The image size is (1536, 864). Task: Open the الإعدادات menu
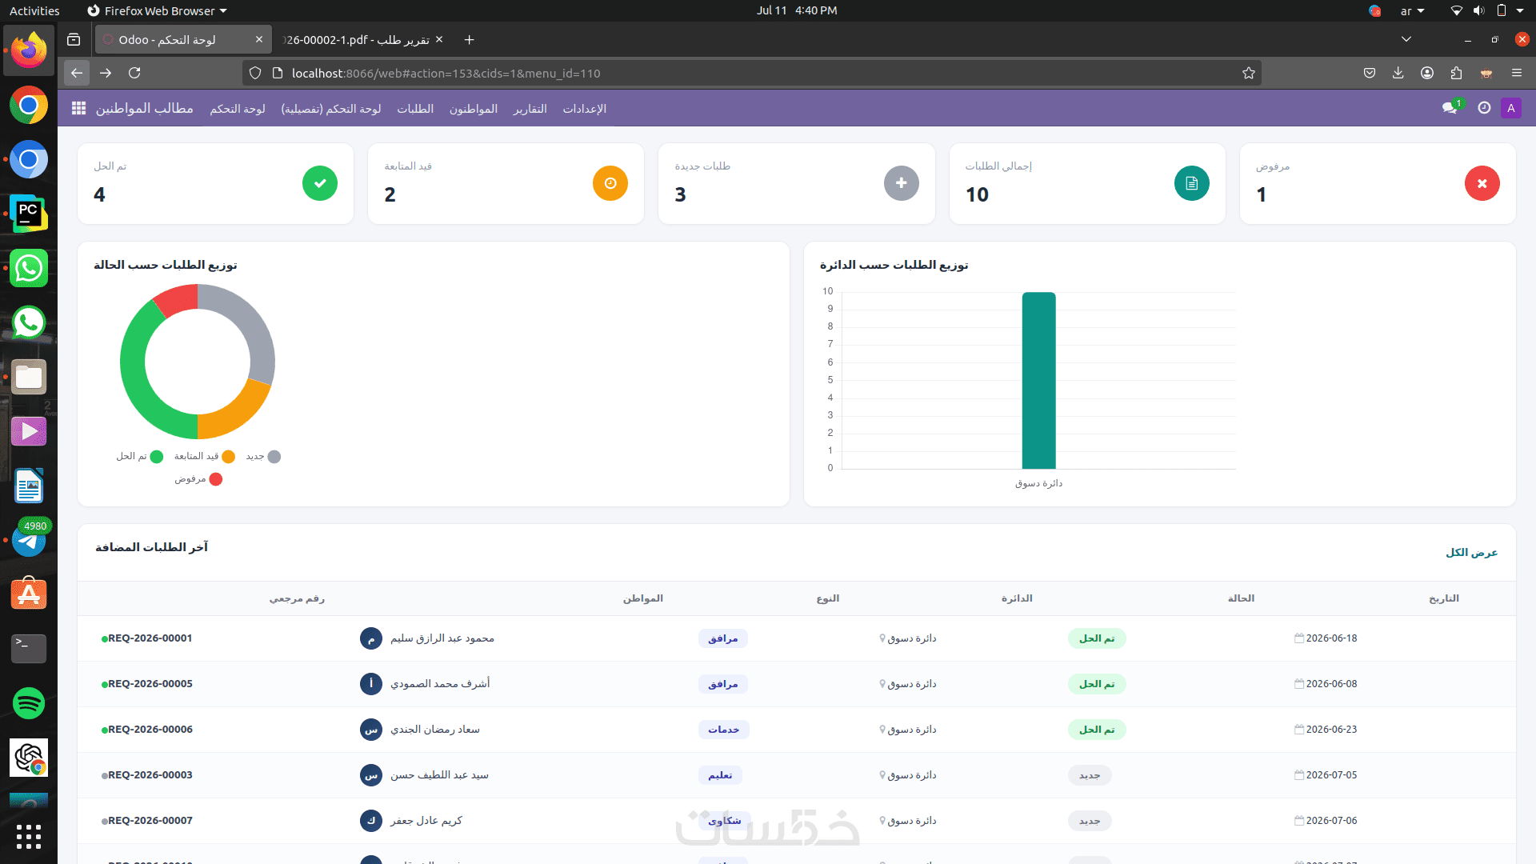585,108
